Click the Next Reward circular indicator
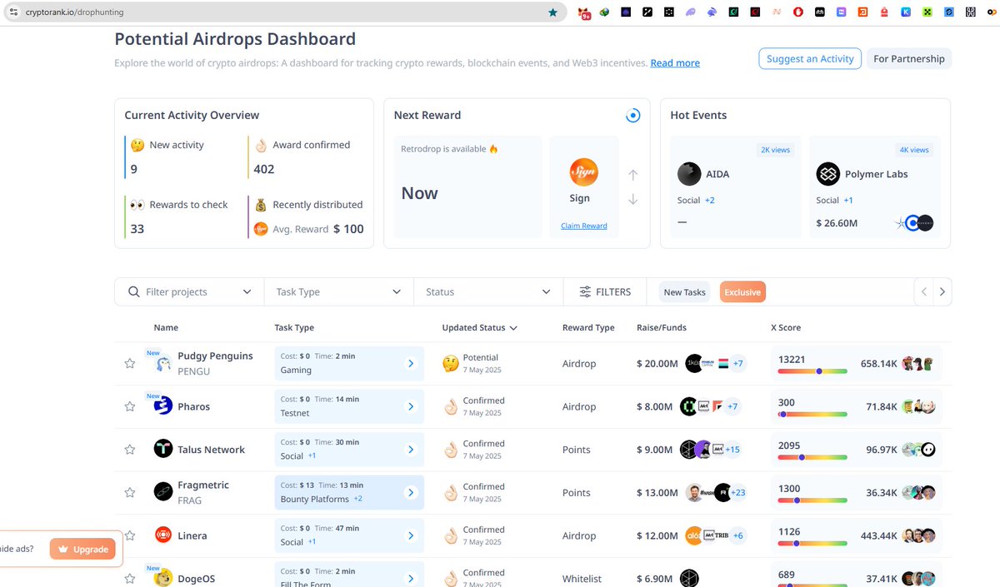The width and height of the screenshot is (1000, 587). (632, 116)
